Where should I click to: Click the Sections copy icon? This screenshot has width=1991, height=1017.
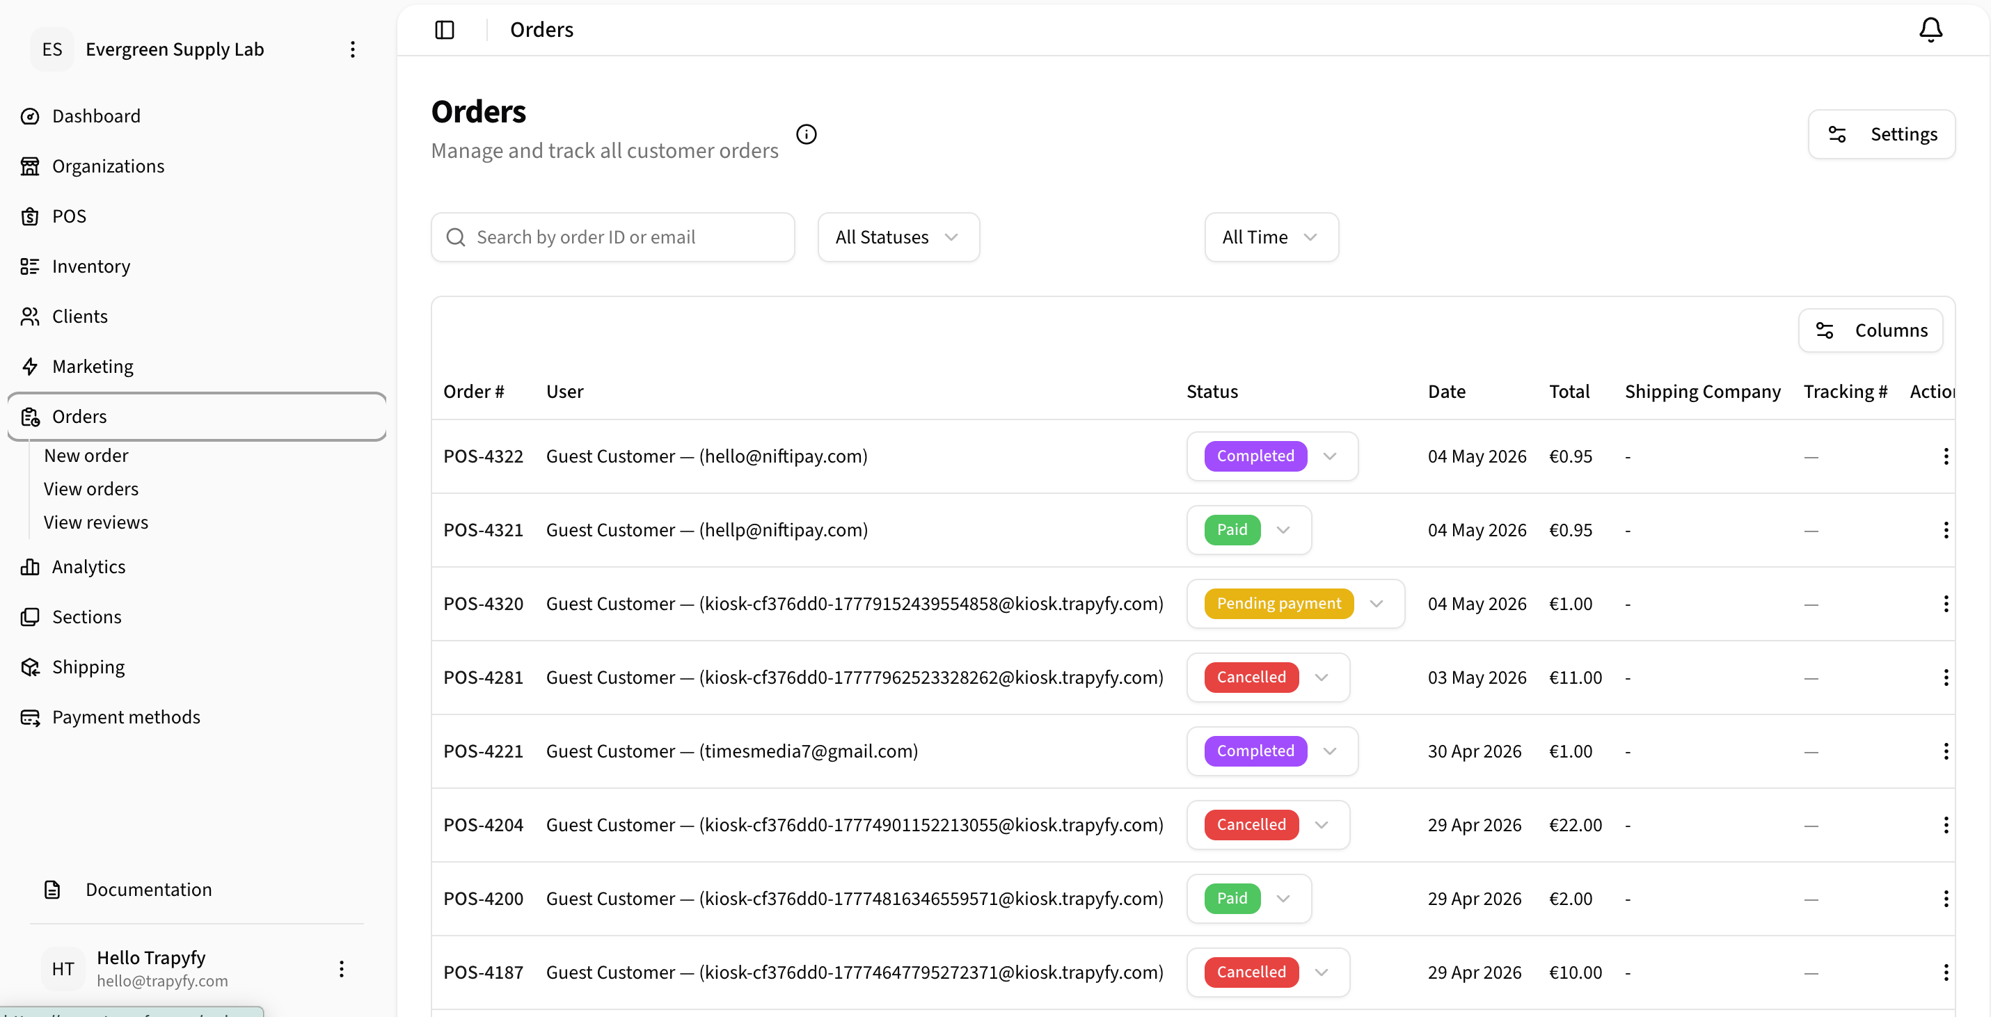tap(30, 617)
